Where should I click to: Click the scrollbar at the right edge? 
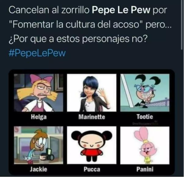point(182,25)
